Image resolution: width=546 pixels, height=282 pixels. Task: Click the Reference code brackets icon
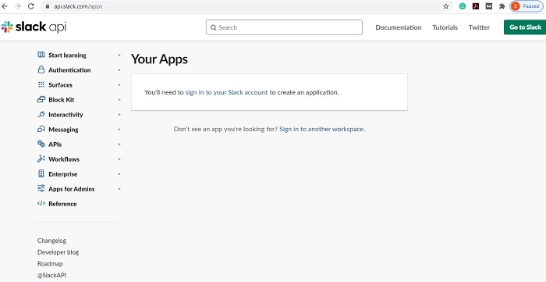41,204
